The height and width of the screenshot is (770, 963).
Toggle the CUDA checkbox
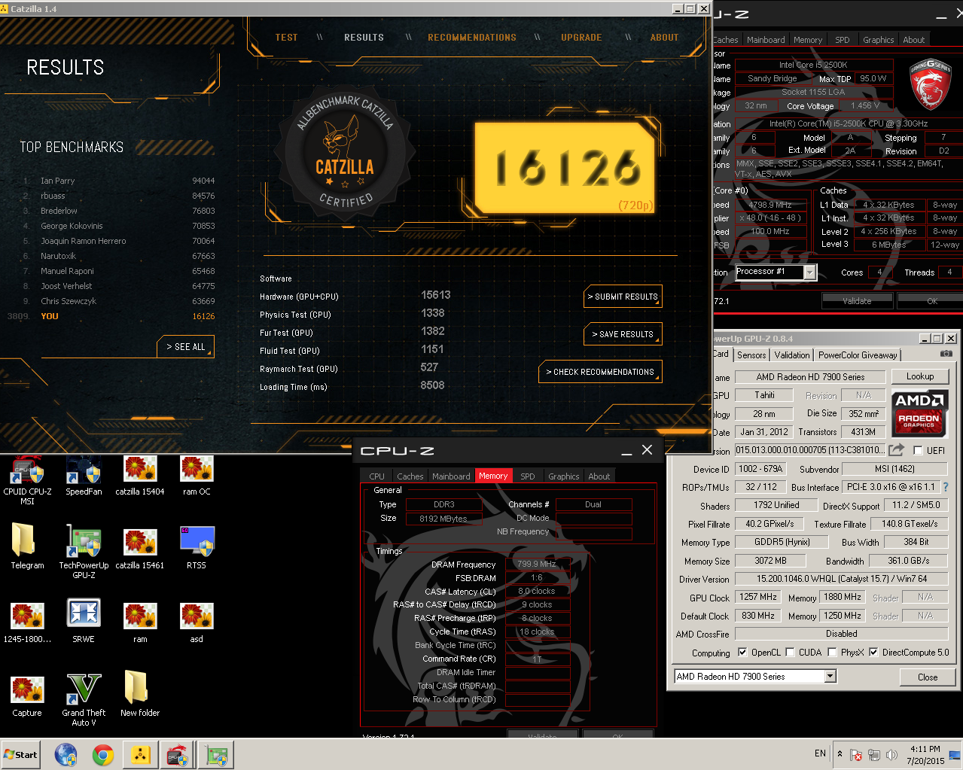pos(790,653)
